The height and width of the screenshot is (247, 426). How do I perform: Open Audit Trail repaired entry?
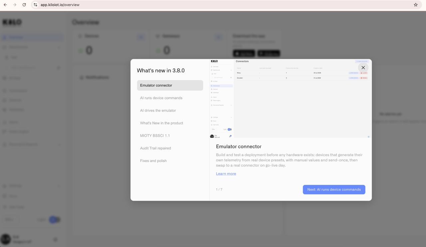pos(170,148)
